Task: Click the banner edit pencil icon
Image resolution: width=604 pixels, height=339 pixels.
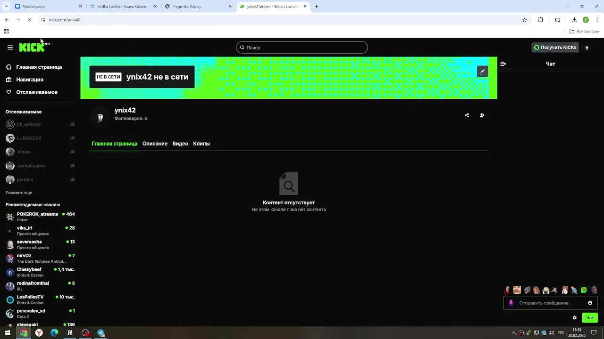Action: coord(482,71)
